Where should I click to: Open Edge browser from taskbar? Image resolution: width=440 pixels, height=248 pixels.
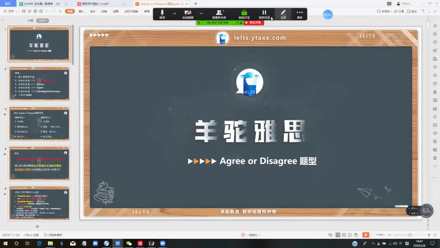coord(39,243)
